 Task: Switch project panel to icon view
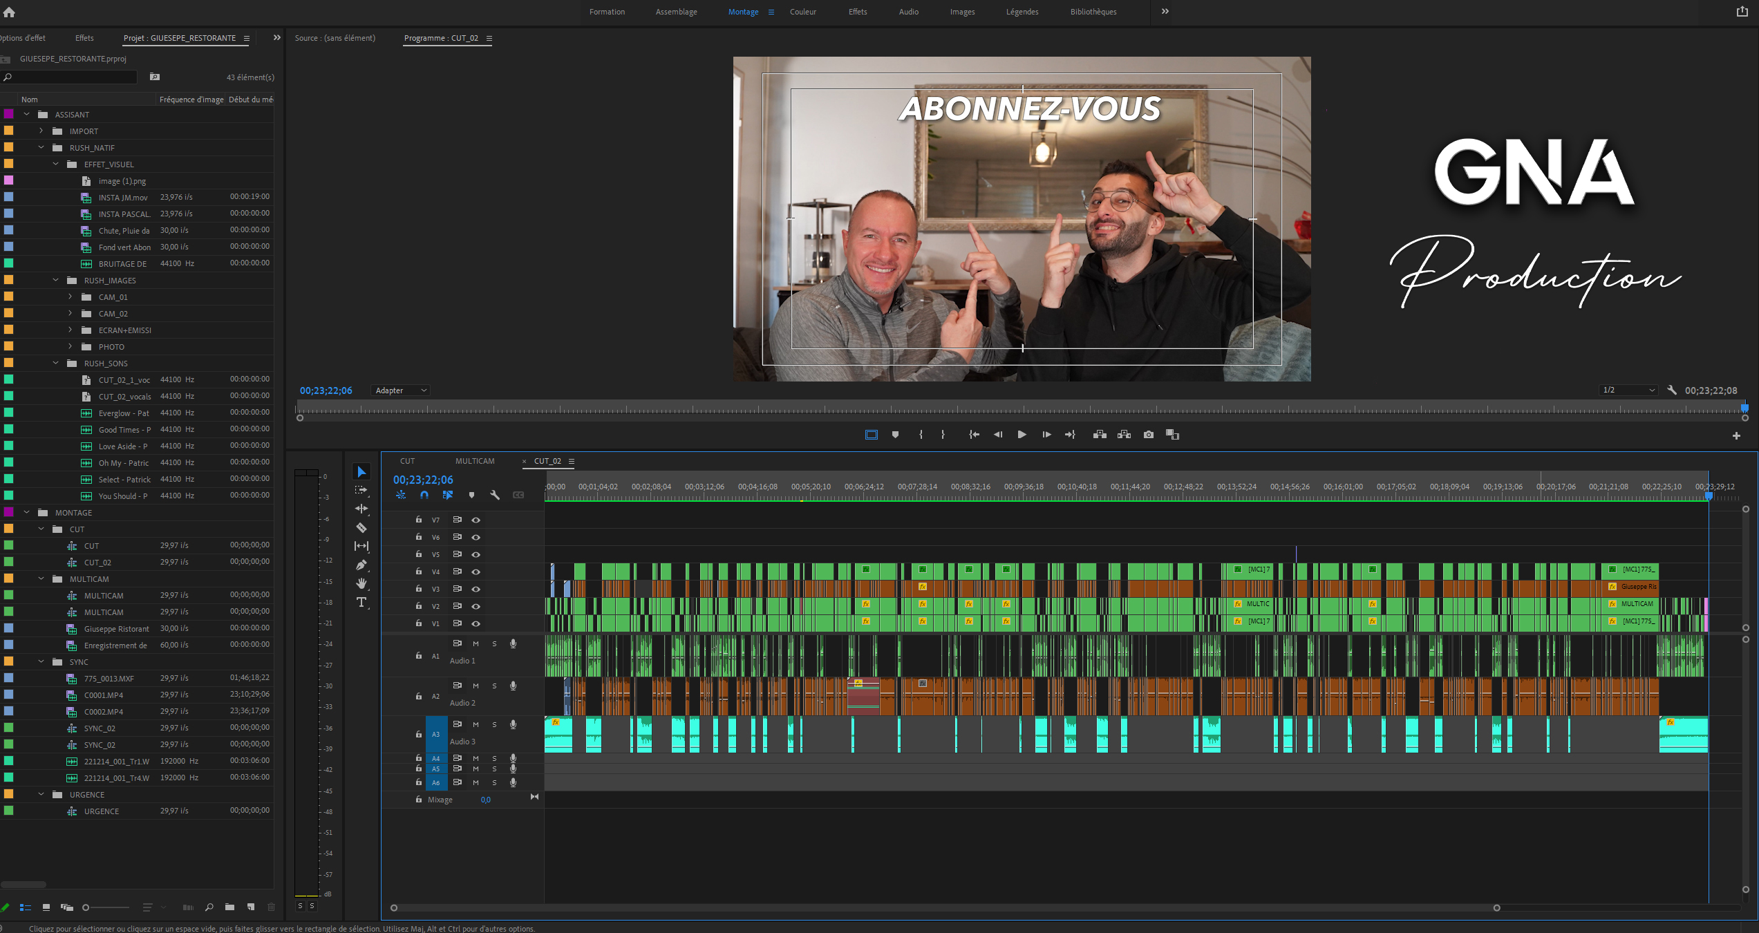pos(46,907)
